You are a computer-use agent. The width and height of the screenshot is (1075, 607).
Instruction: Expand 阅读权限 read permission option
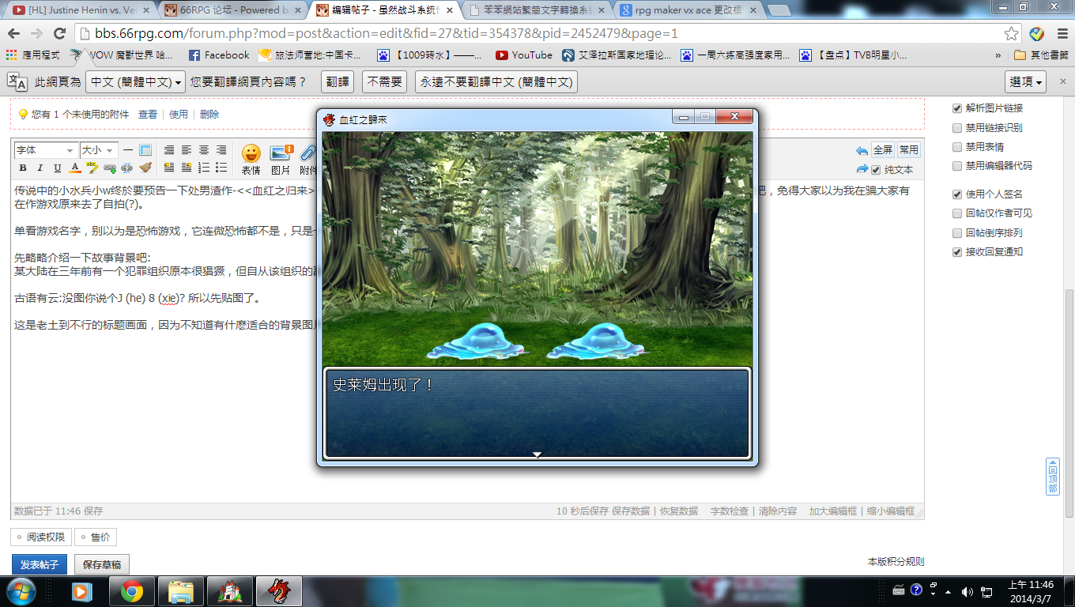pos(41,537)
